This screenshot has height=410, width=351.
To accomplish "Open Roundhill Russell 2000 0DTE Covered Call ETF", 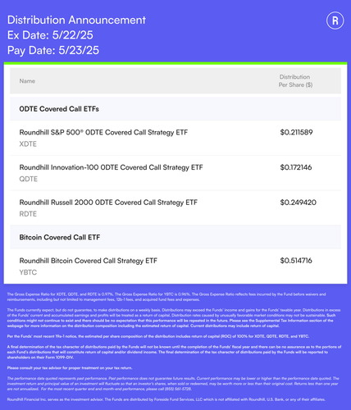I will click(x=108, y=203).
